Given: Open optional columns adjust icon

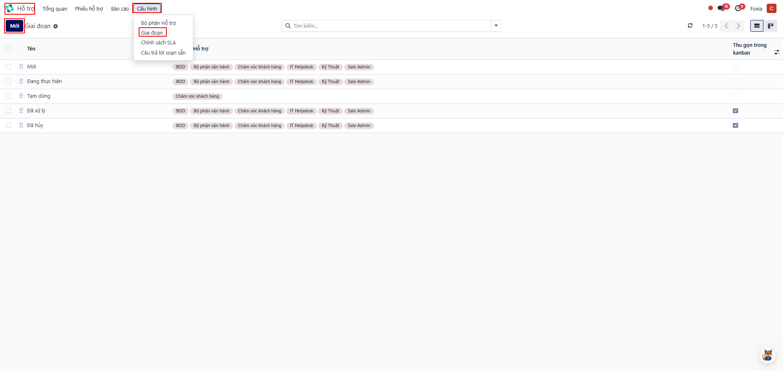Looking at the screenshot, I should pyautogui.click(x=776, y=53).
